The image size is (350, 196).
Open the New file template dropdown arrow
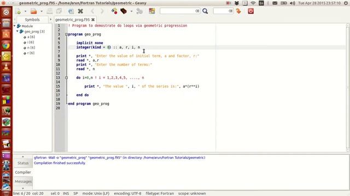(x=25, y=11)
